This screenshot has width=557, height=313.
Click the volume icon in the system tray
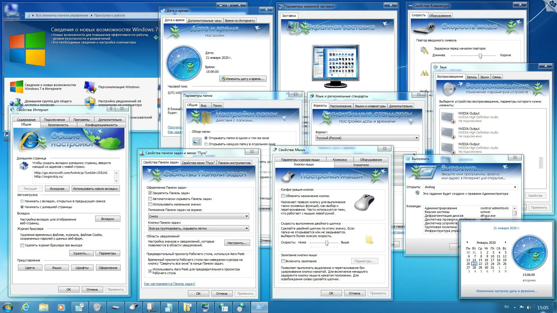529,307
